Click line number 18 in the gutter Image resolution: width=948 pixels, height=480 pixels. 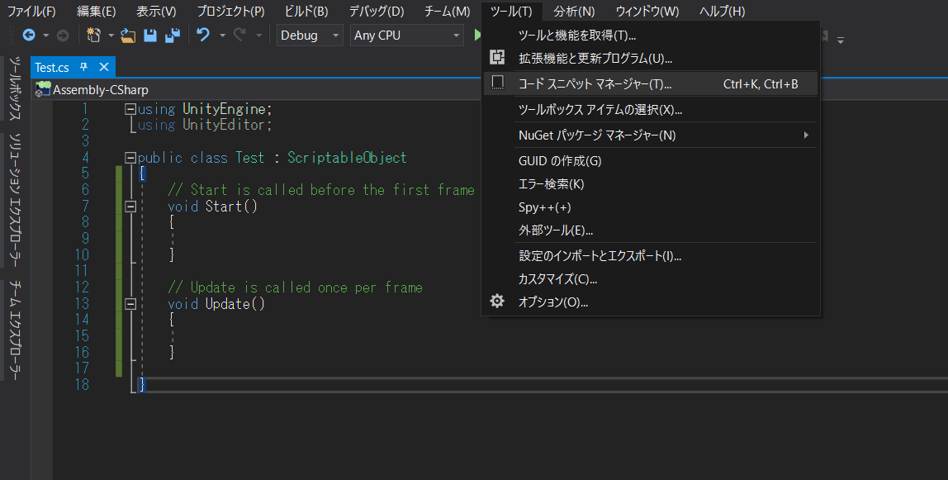point(82,384)
